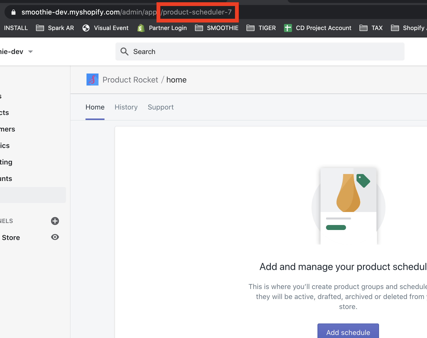Click the lock icon in address bar

pyautogui.click(x=13, y=12)
